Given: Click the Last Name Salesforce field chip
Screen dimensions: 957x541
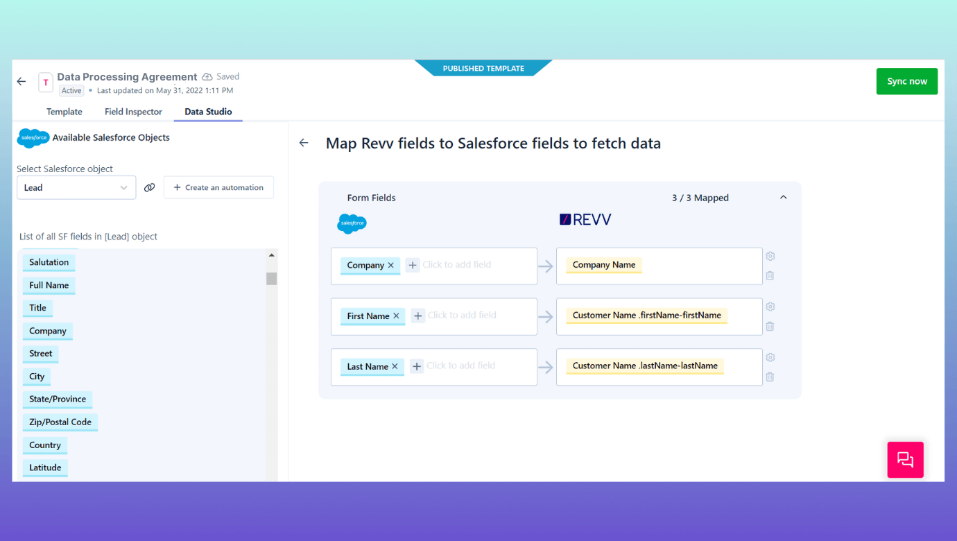Looking at the screenshot, I should tap(372, 367).
